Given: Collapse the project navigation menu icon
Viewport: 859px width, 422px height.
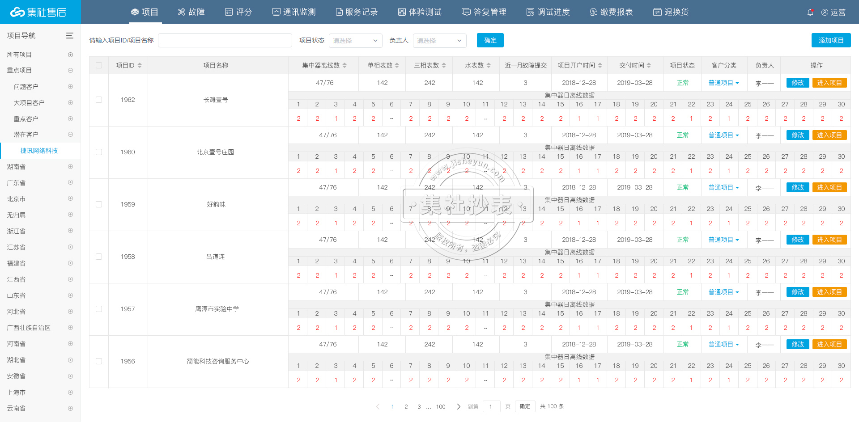Looking at the screenshot, I should click(x=70, y=36).
